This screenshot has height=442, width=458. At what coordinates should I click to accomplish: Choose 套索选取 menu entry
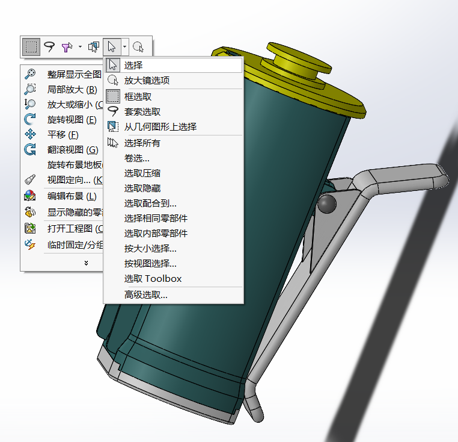174,111
